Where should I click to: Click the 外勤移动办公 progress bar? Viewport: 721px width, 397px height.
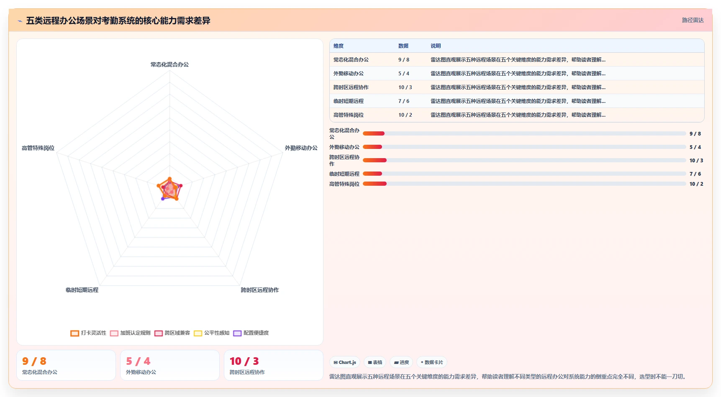point(524,147)
